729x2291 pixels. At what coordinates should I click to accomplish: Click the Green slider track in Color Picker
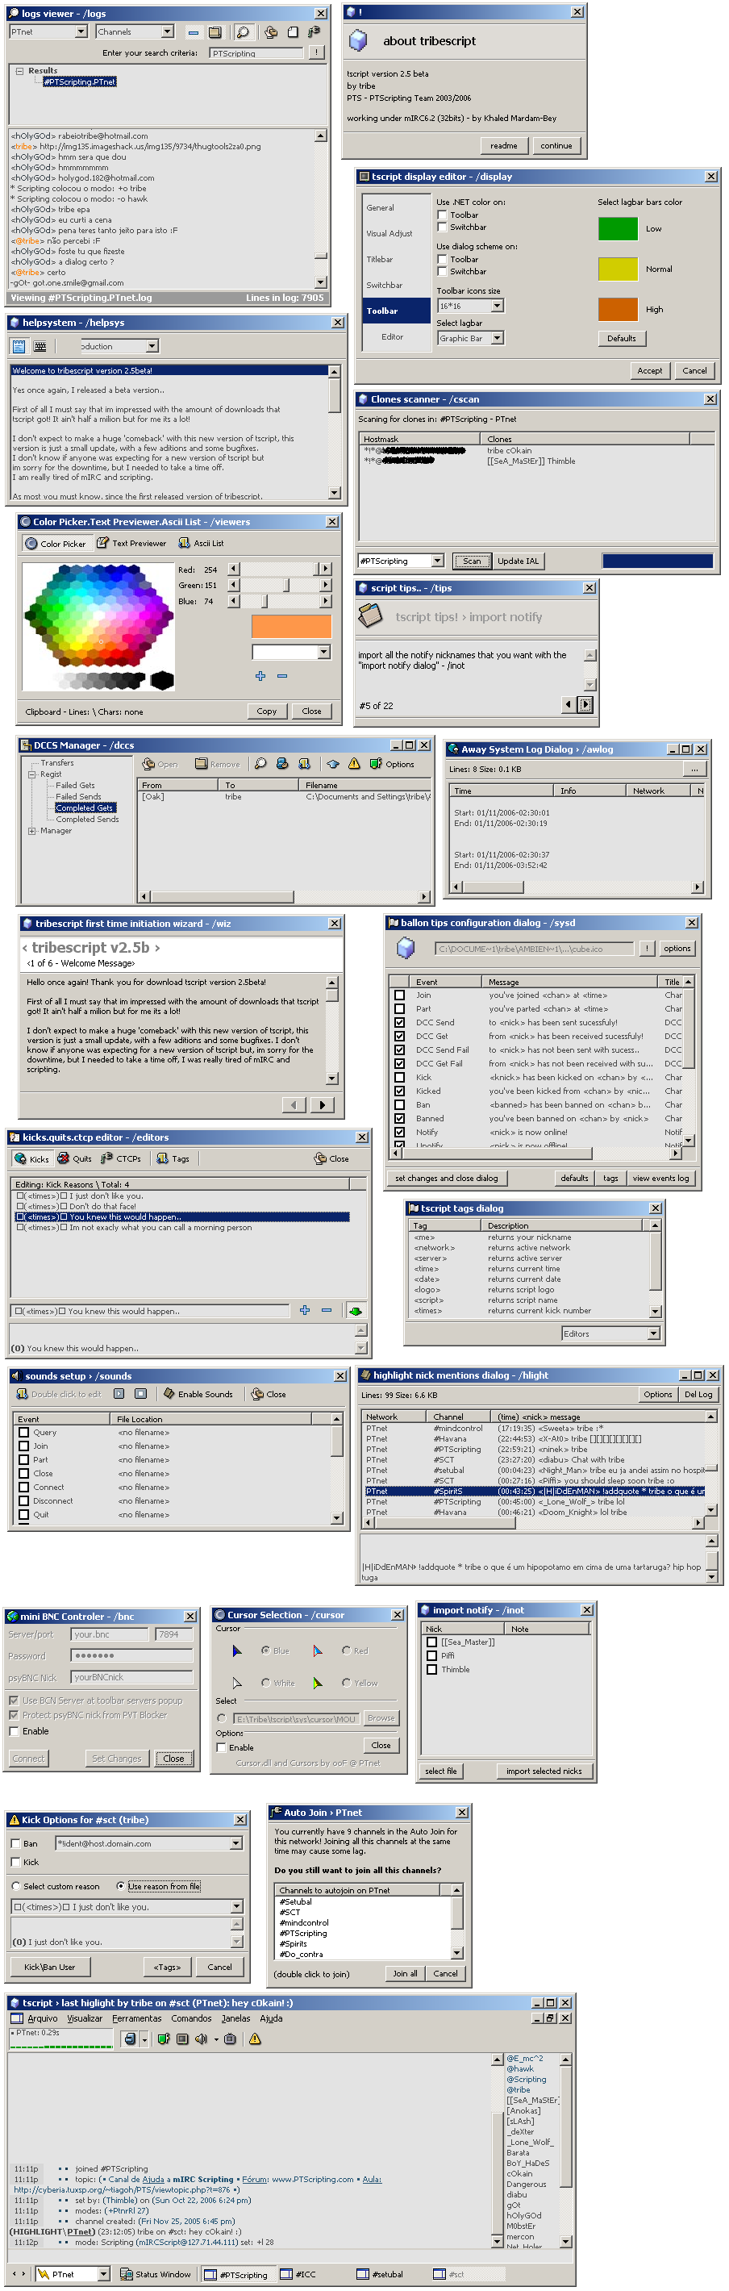point(280,584)
